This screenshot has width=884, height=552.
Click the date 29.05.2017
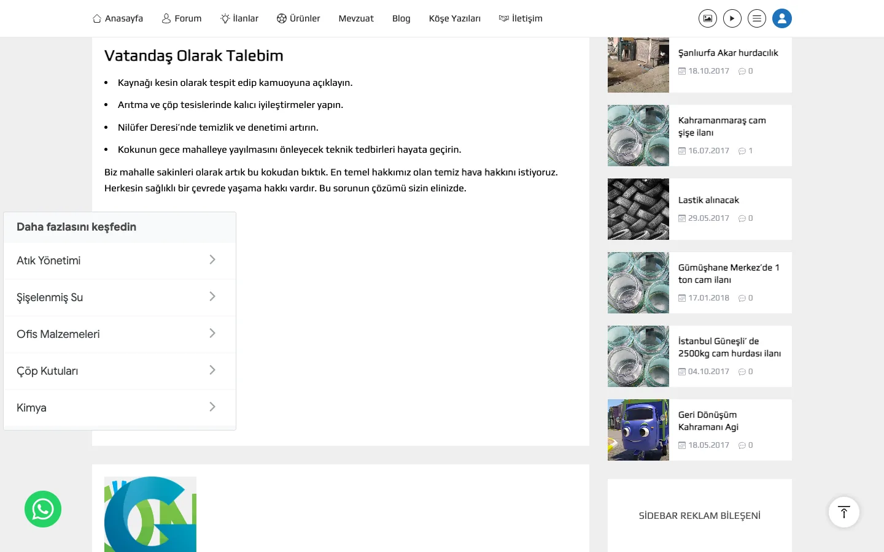708,218
